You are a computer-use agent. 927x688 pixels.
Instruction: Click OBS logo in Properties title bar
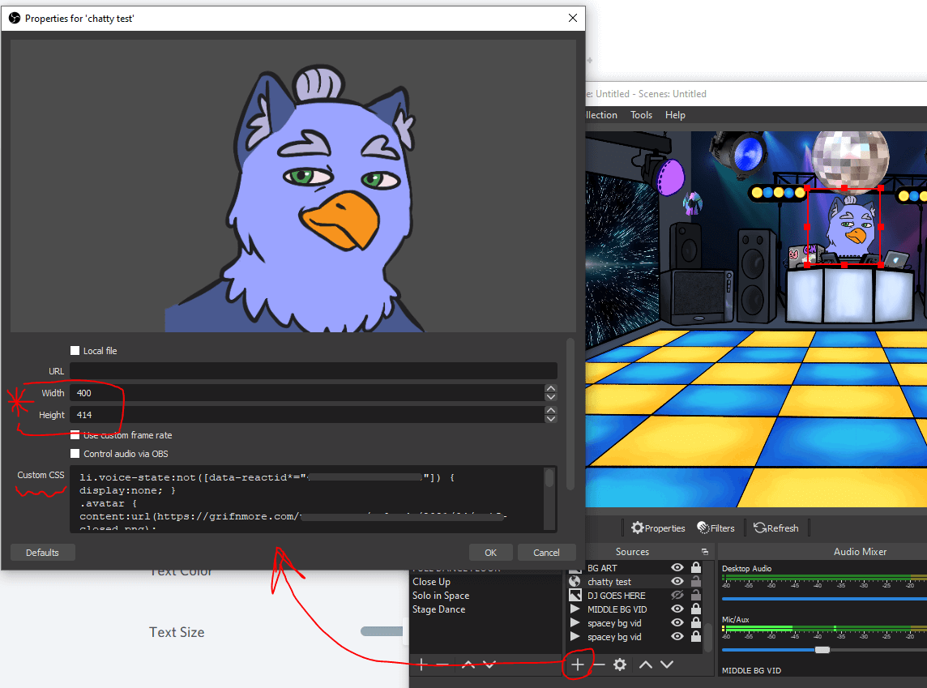click(15, 19)
